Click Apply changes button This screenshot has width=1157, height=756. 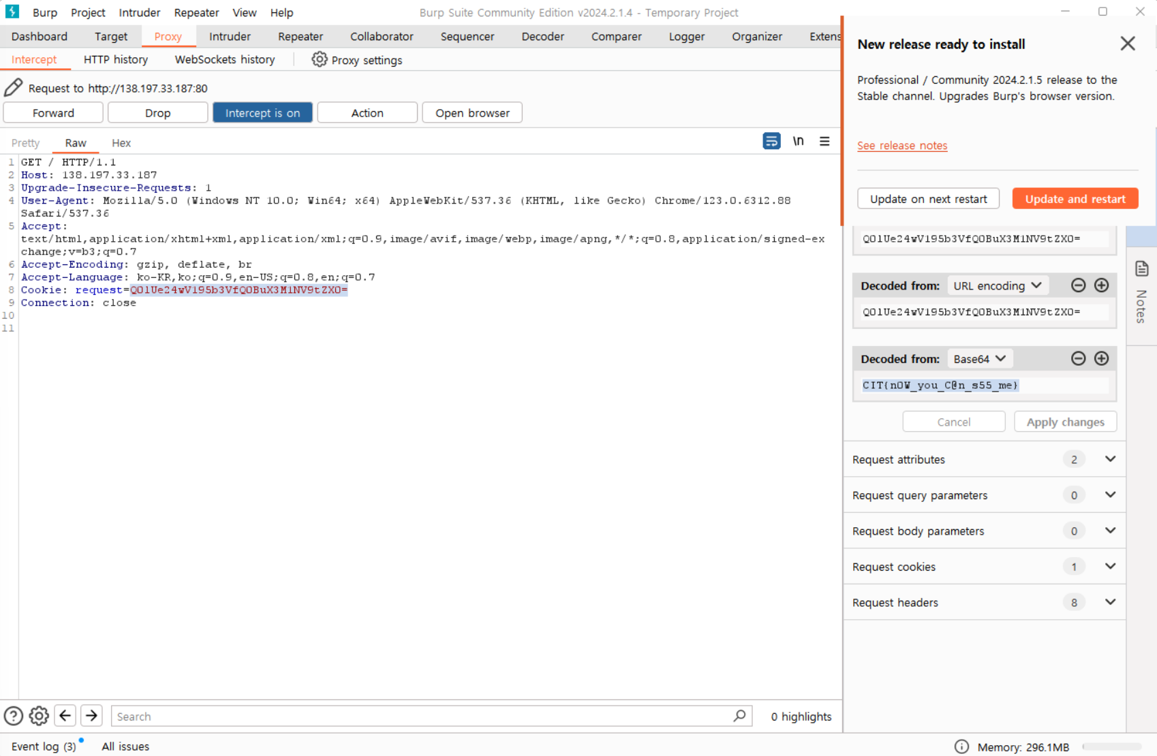tap(1065, 422)
